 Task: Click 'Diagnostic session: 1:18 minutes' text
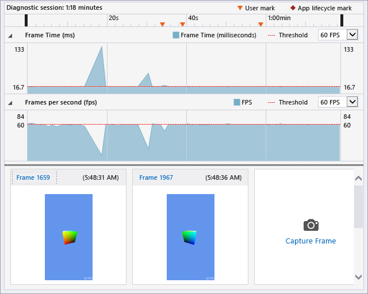pyautogui.click(x=54, y=7)
